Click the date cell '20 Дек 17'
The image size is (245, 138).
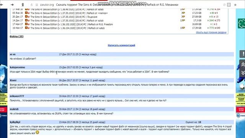[x=18, y=17]
